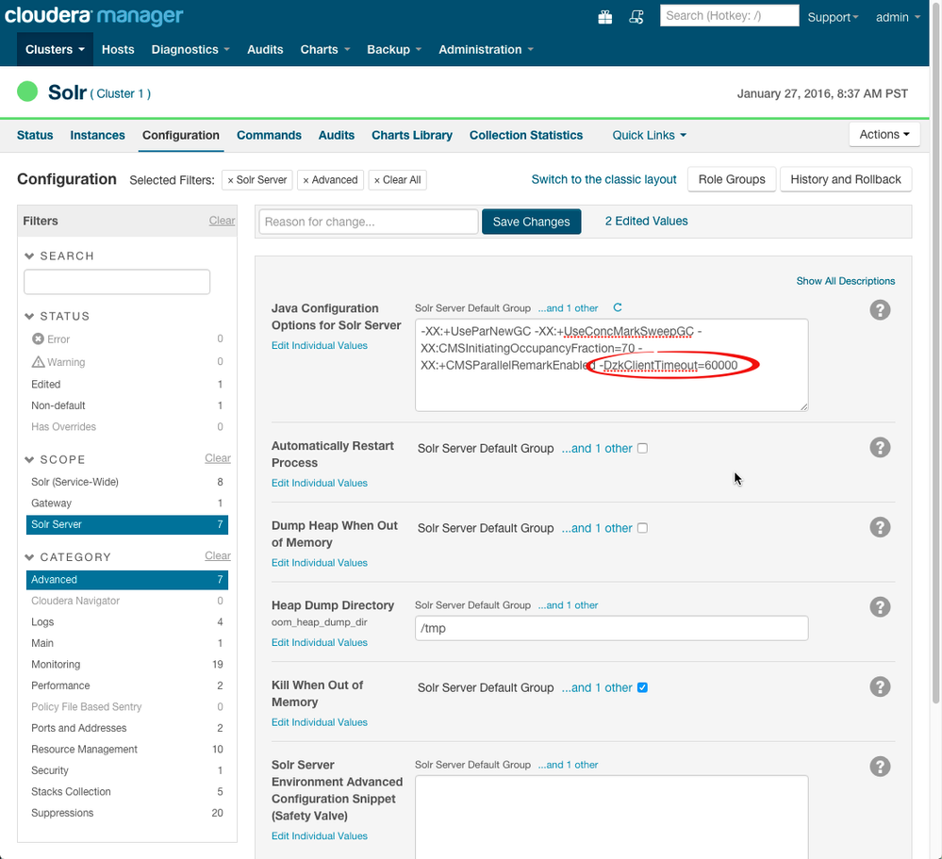Switch to the Status tab
Screen dimensions: 942x859
[x=35, y=135]
